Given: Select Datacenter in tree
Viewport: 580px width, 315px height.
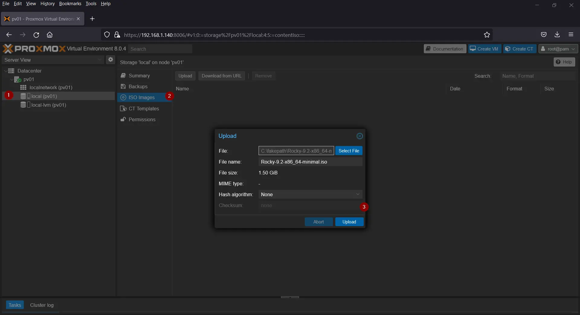Looking at the screenshot, I should click(29, 71).
